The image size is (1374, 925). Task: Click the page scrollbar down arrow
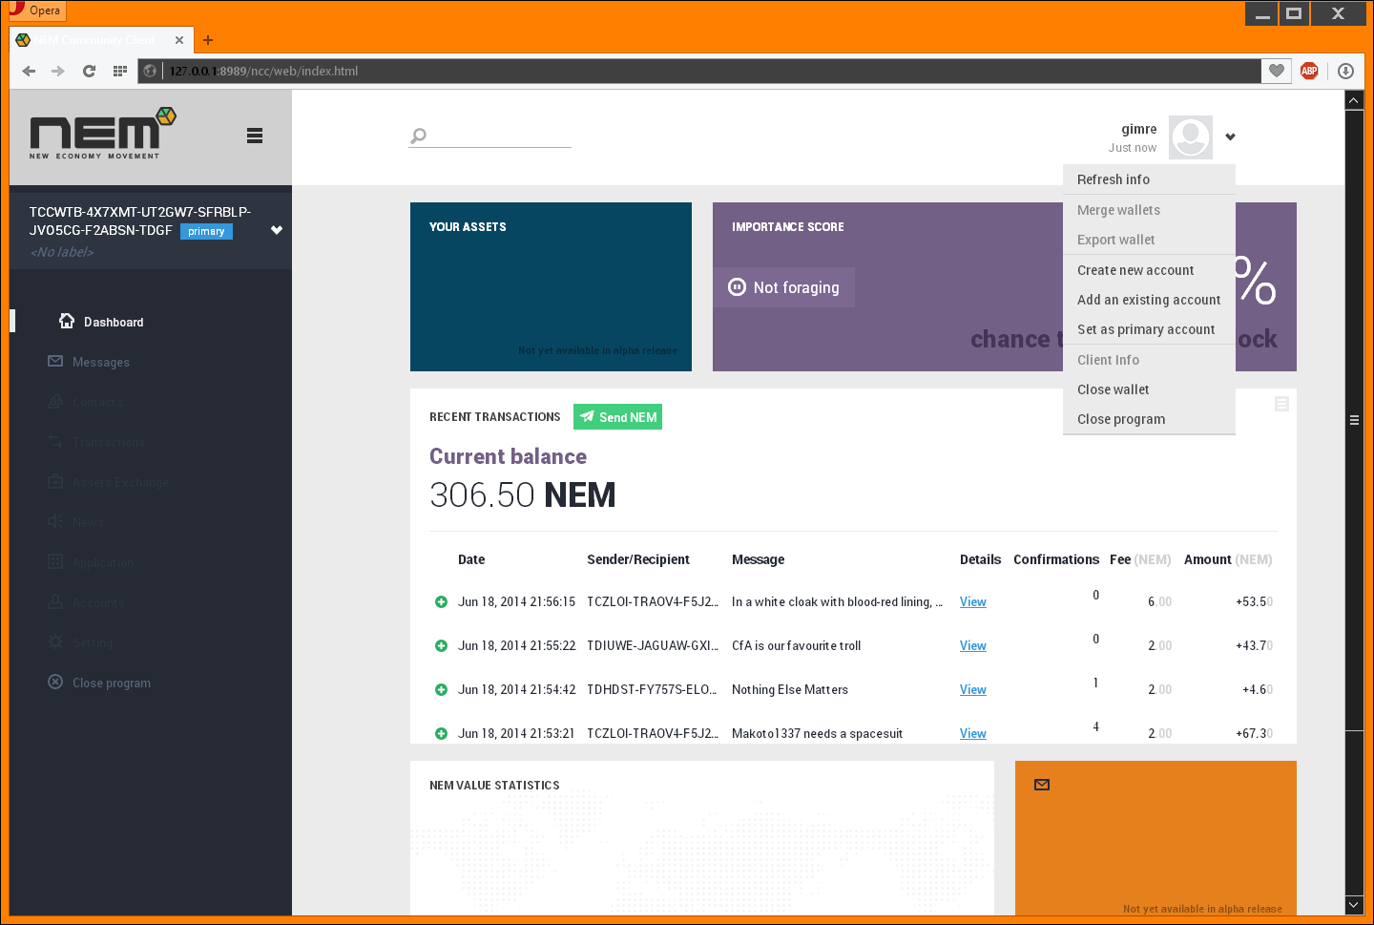click(1354, 904)
